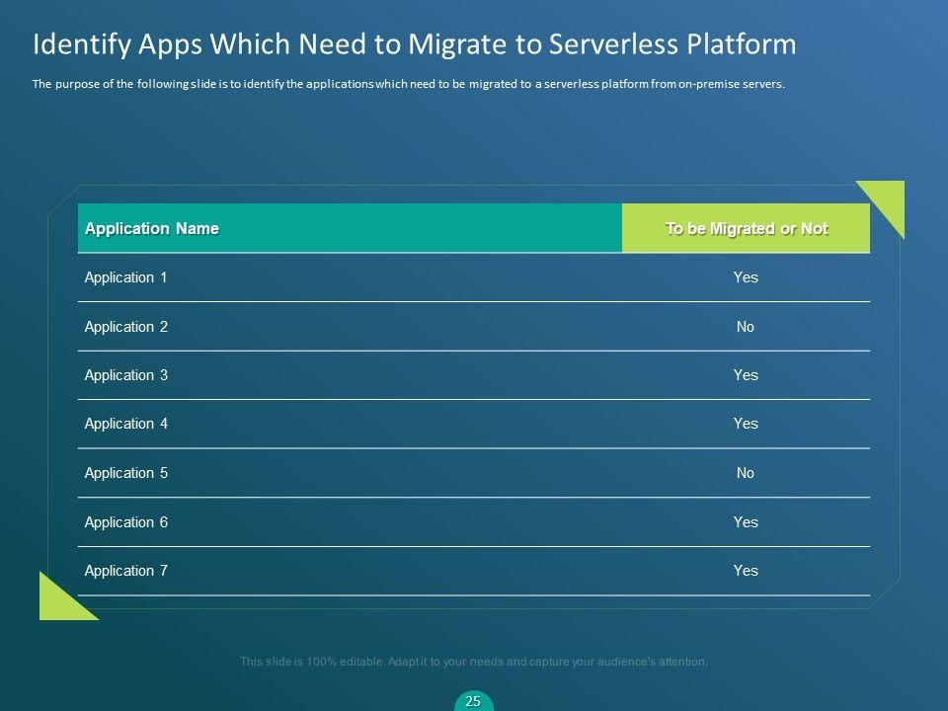Select the Yes value for Application 4
This screenshot has width=948, height=711.
746,424
